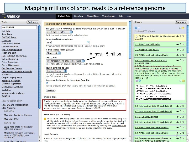Expand the NGS: QC and manipulation section
Image resolution: width=189 pixels, height=142 pixels.
pos(15,105)
